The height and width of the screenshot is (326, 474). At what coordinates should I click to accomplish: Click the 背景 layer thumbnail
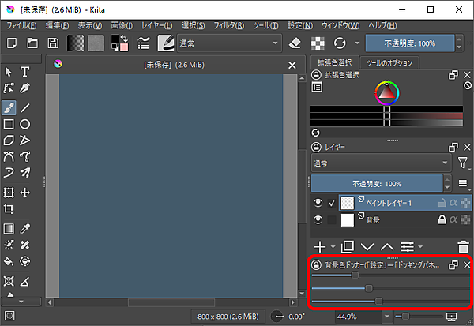pos(348,221)
